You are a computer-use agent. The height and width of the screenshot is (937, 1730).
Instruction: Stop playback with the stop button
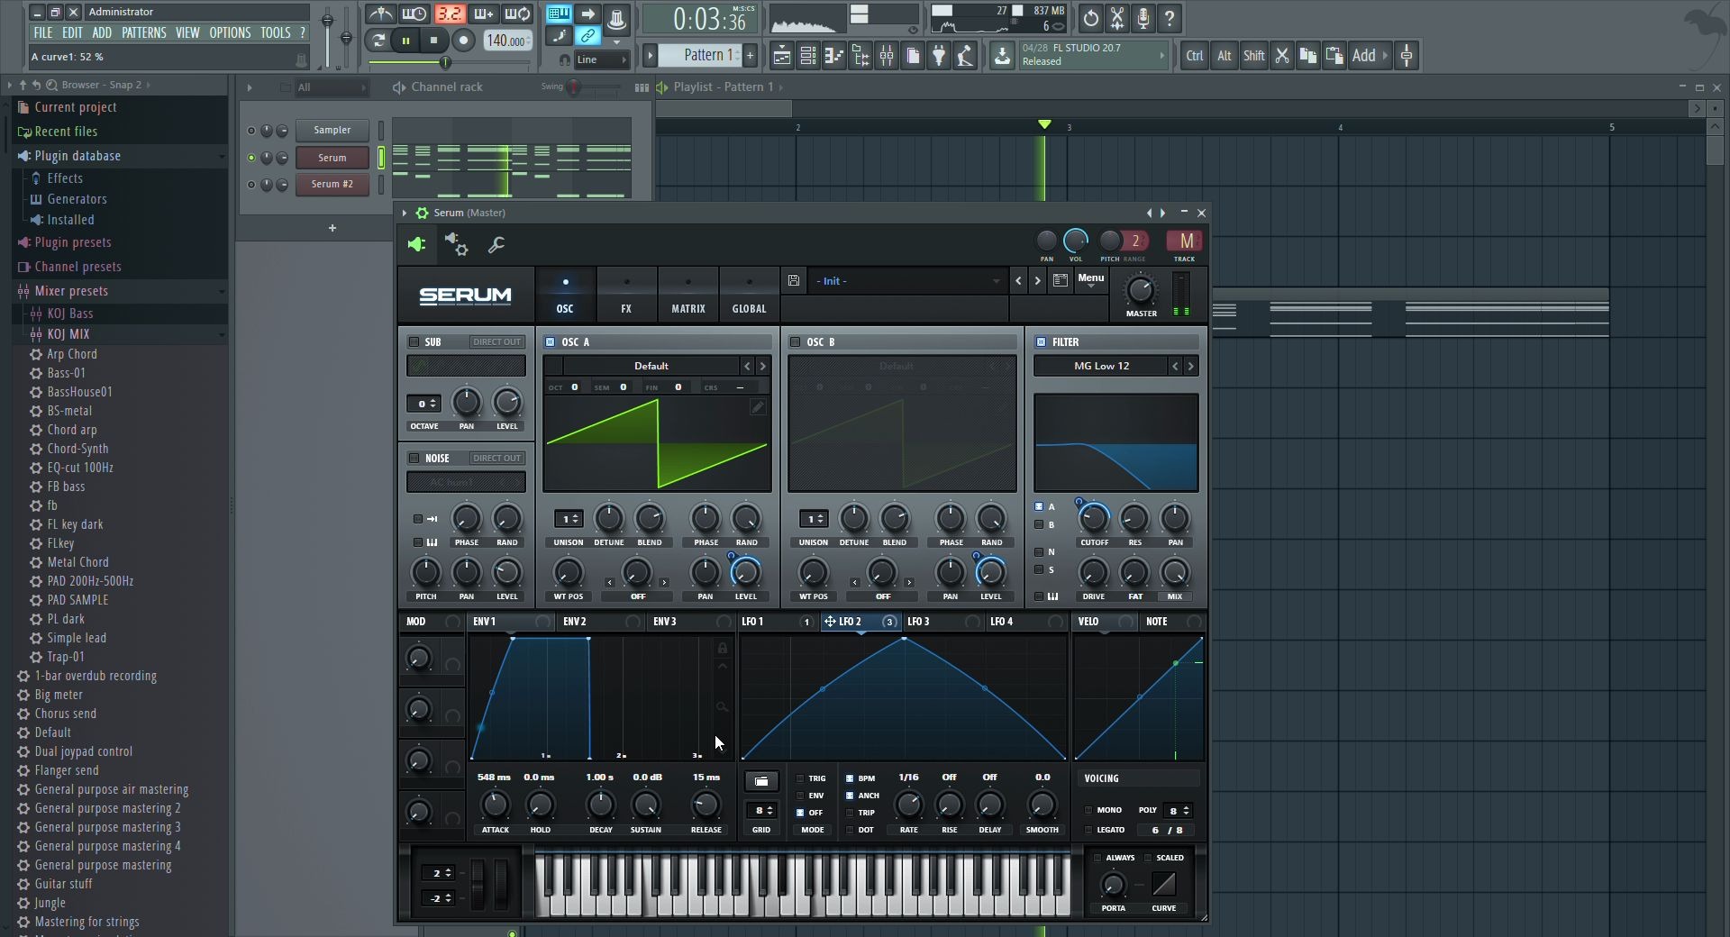pos(434,41)
